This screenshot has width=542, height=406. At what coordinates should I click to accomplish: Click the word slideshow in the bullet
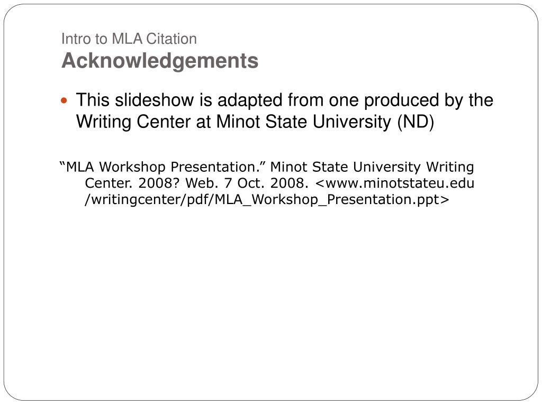click(x=155, y=100)
